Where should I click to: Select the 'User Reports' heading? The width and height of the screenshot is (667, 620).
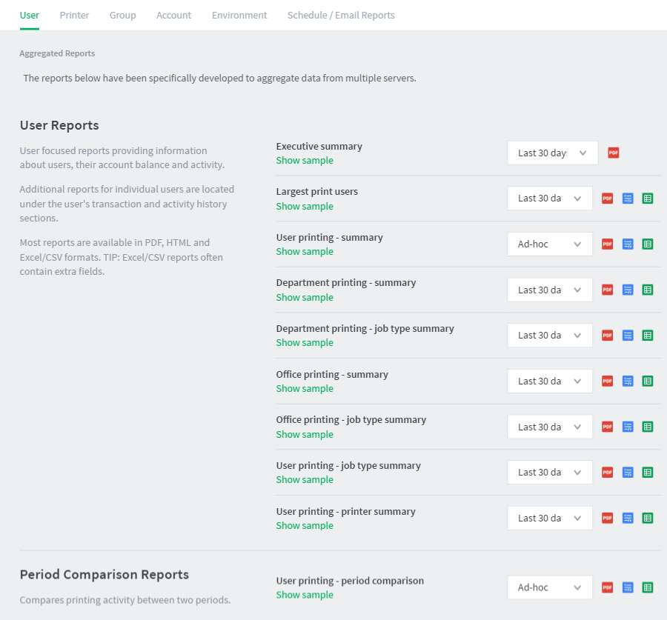click(59, 125)
